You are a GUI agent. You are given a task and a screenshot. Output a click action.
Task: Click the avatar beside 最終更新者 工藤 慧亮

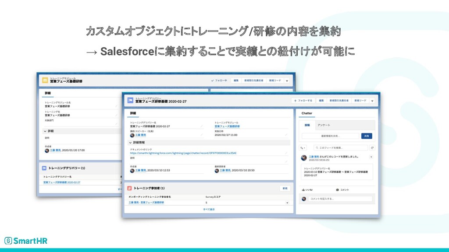point(217,171)
